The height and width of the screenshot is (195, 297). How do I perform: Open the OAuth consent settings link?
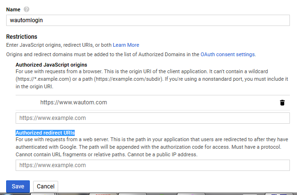pyautogui.click(x=227, y=54)
